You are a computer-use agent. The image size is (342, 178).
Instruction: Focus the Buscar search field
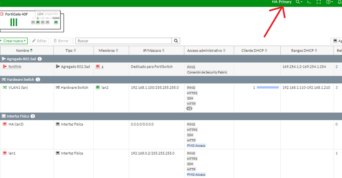[x=124, y=41]
